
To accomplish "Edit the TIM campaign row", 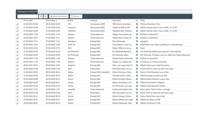I will pyautogui.click(x=18, y=24).
